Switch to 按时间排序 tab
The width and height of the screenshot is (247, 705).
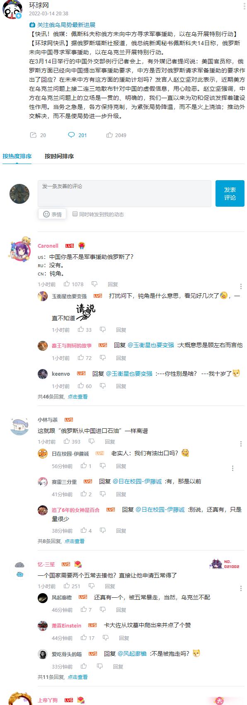click(x=59, y=156)
